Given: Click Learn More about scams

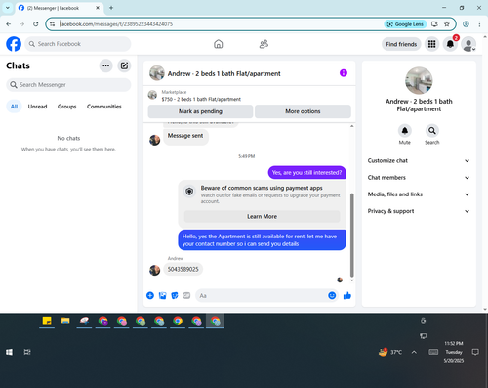Looking at the screenshot, I should pos(262,216).
